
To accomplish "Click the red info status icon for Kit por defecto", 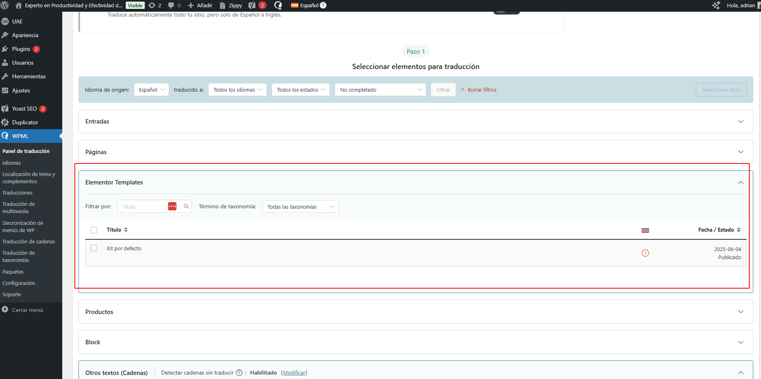I will [645, 253].
